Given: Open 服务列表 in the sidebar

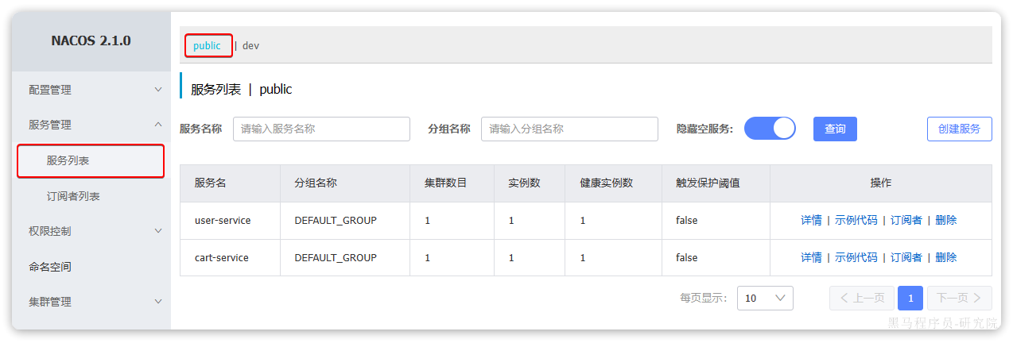Looking at the screenshot, I should pos(68,160).
